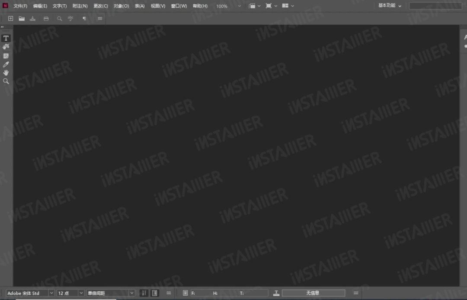Viewport: 467px width, 300px height.
Task: Click the InCopy application logo icon
Action: [5, 6]
